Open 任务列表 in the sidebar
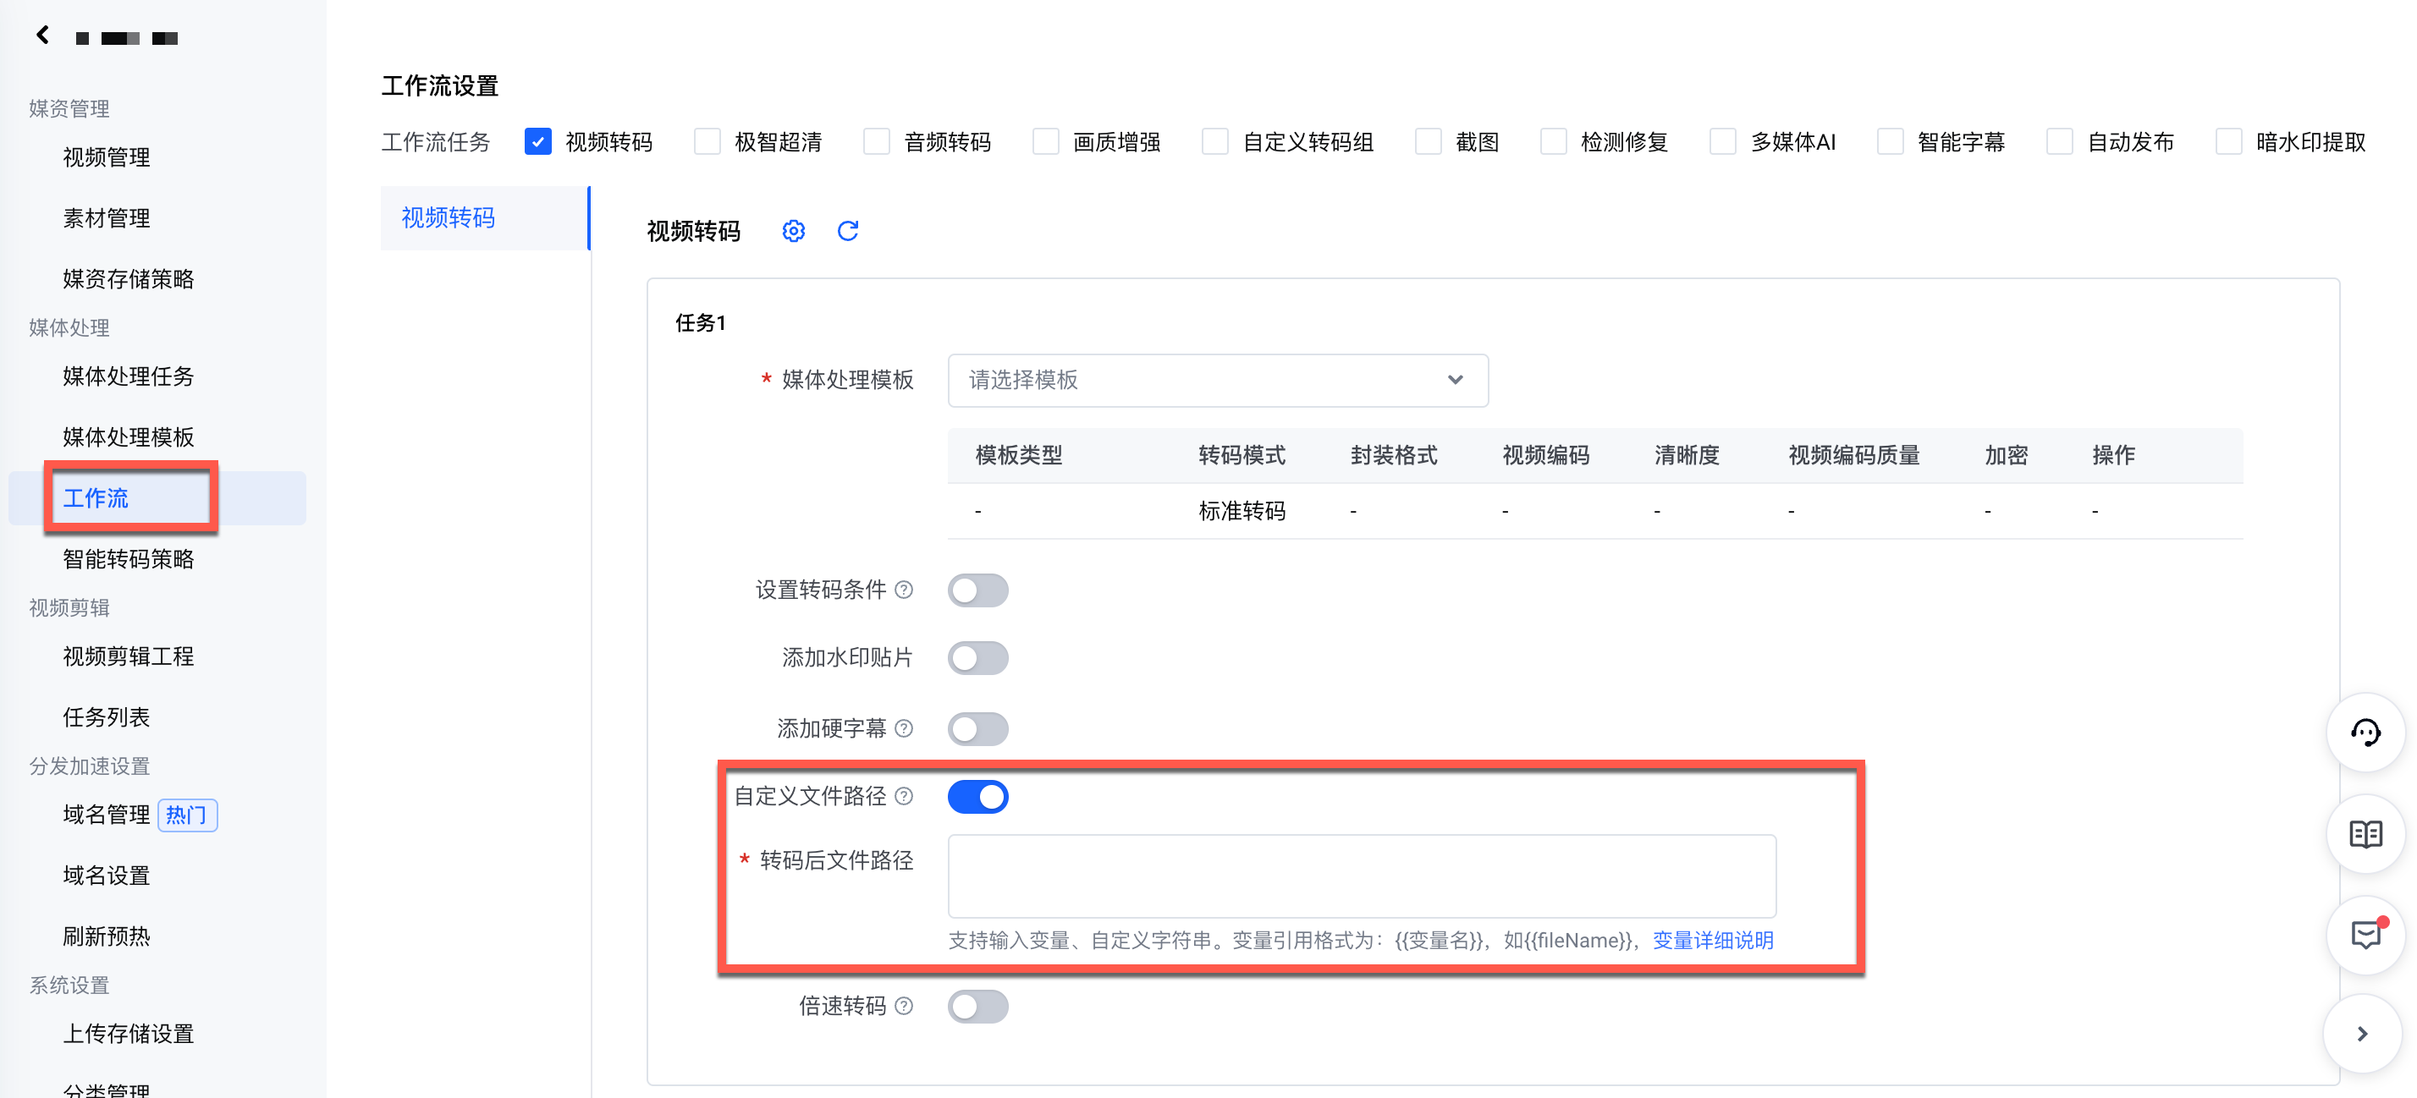This screenshot has height=1098, width=2417. pos(106,717)
